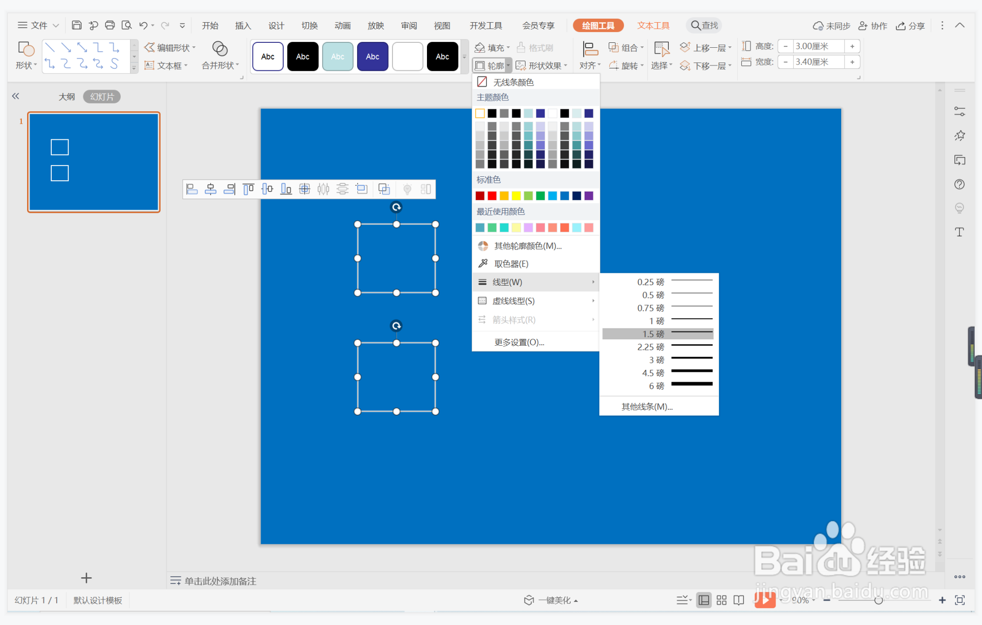Pick the red standard color swatch
Image resolution: width=982 pixels, height=625 pixels.
492,196
